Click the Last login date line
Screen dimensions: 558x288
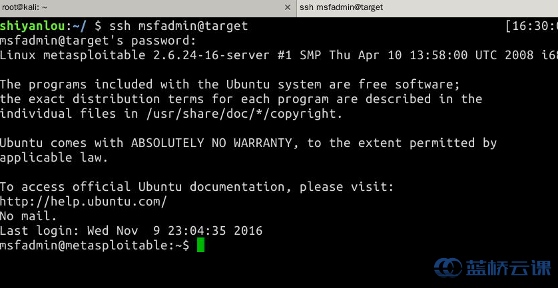click(x=131, y=231)
